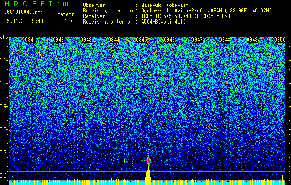Click the 1.1 kHz axis label
The width and height of the screenshot is (291, 185).
click(x=4, y=60)
